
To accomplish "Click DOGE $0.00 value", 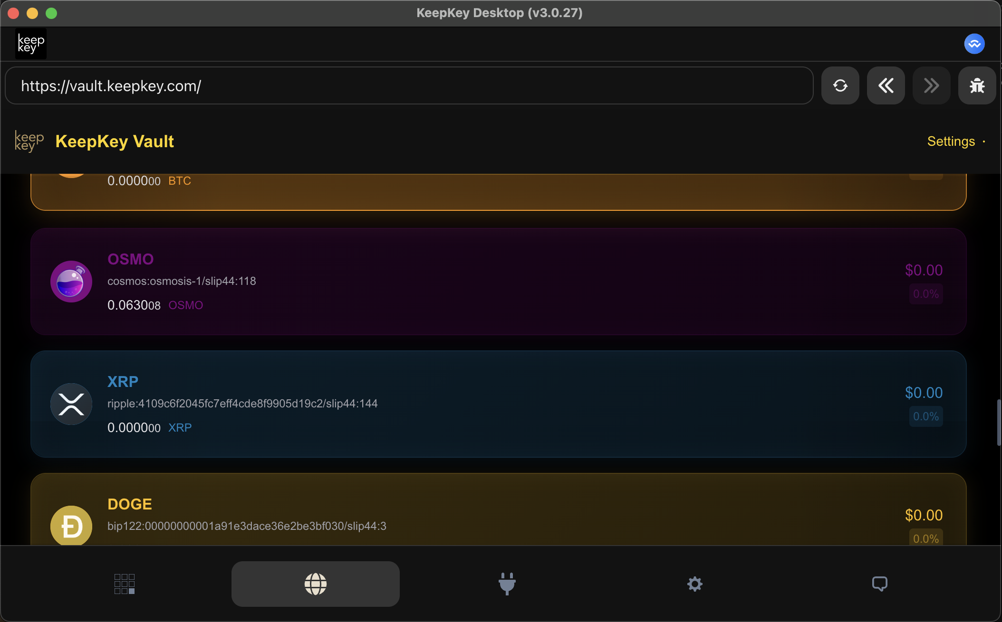I will 924,515.
